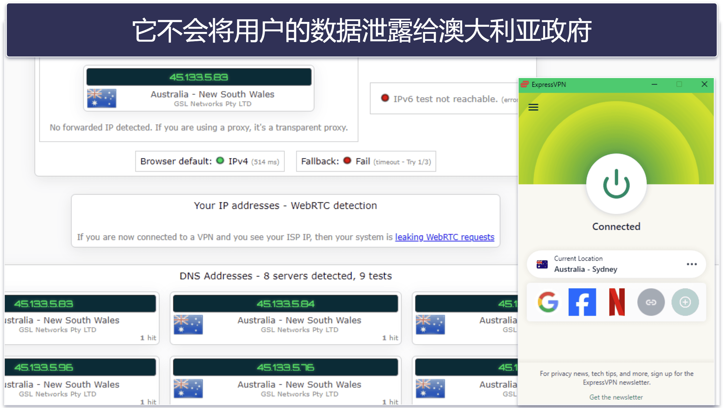Image resolution: width=723 pixels, height=408 pixels.
Task: Click the 'Your IP addresses - WebRTC detection' heading
Action: [285, 206]
